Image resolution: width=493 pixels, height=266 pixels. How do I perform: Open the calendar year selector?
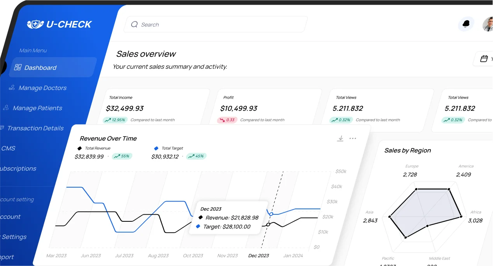pos(484,59)
